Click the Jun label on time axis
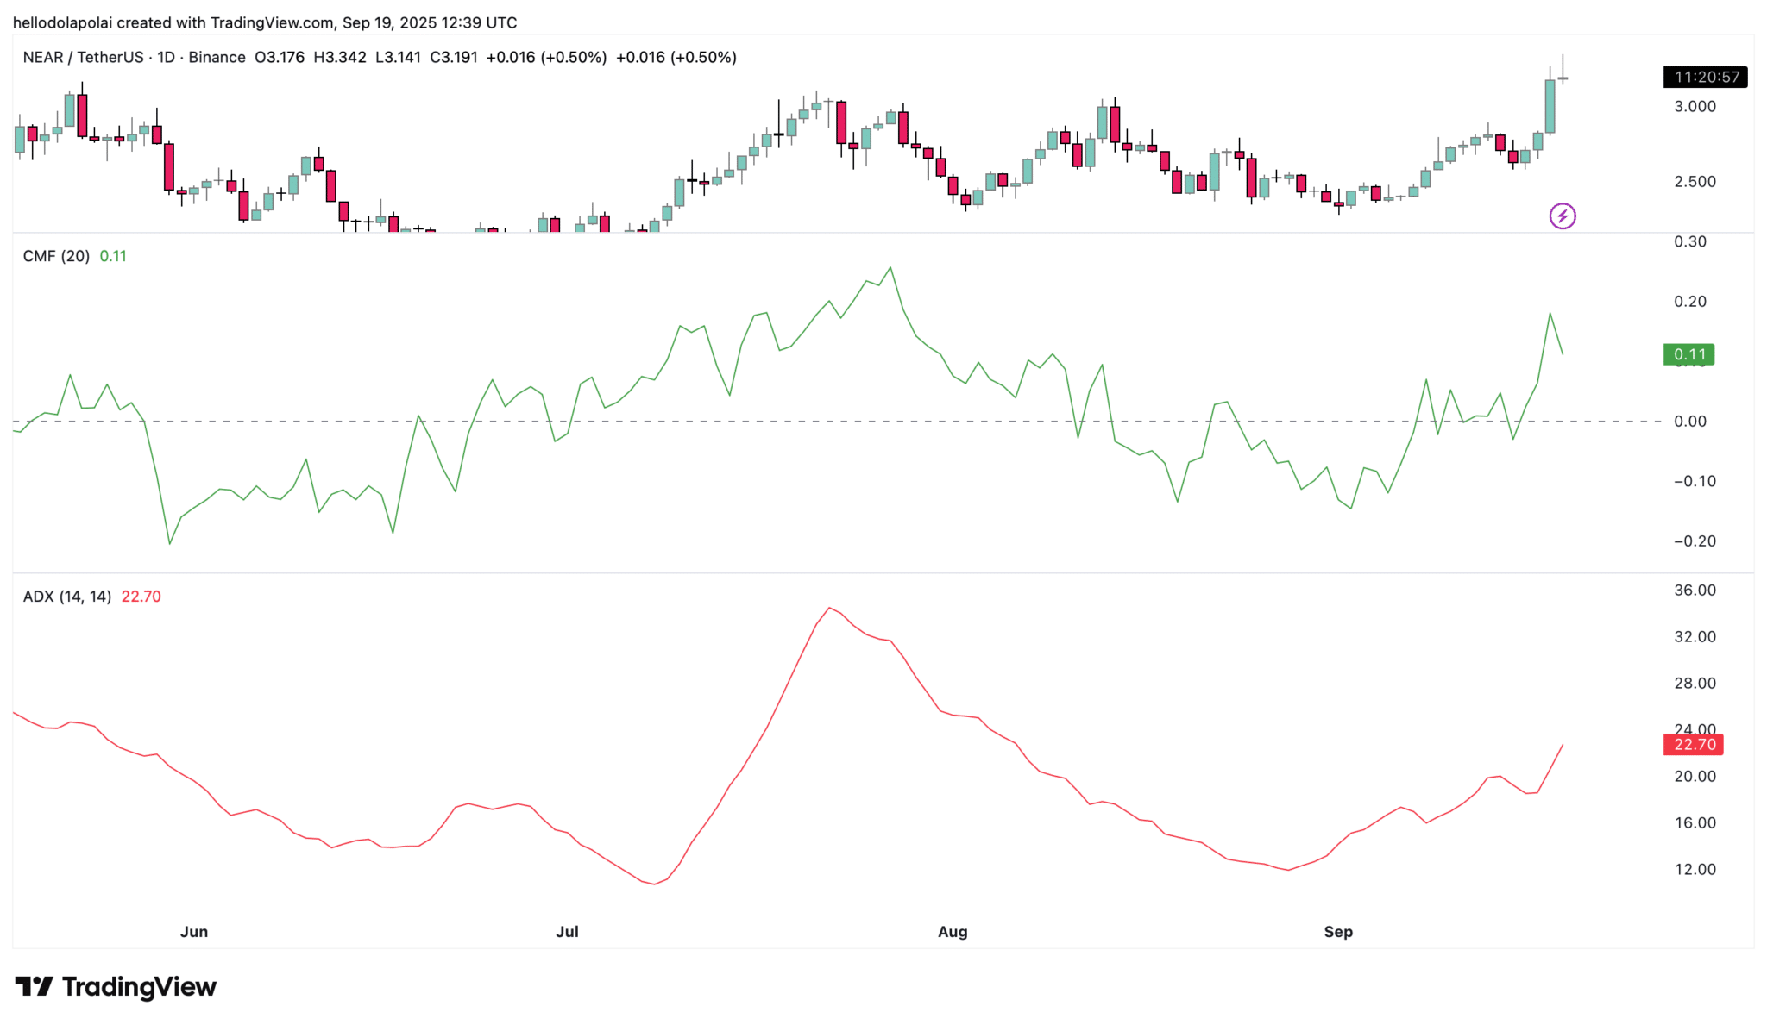This screenshot has width=1767, height=1025. coord(194,932)
